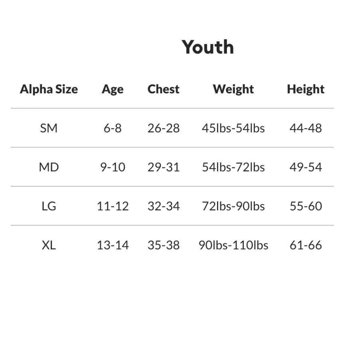Click the 55-60 height value
This screenshot has height=359, width=359.
click(306, 206)
